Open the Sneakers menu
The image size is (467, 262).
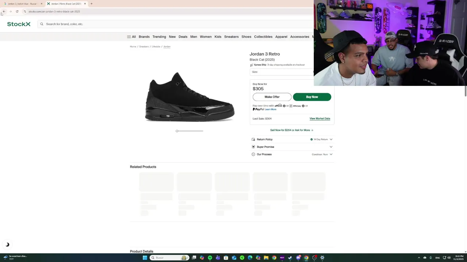(x=231, y=37)
